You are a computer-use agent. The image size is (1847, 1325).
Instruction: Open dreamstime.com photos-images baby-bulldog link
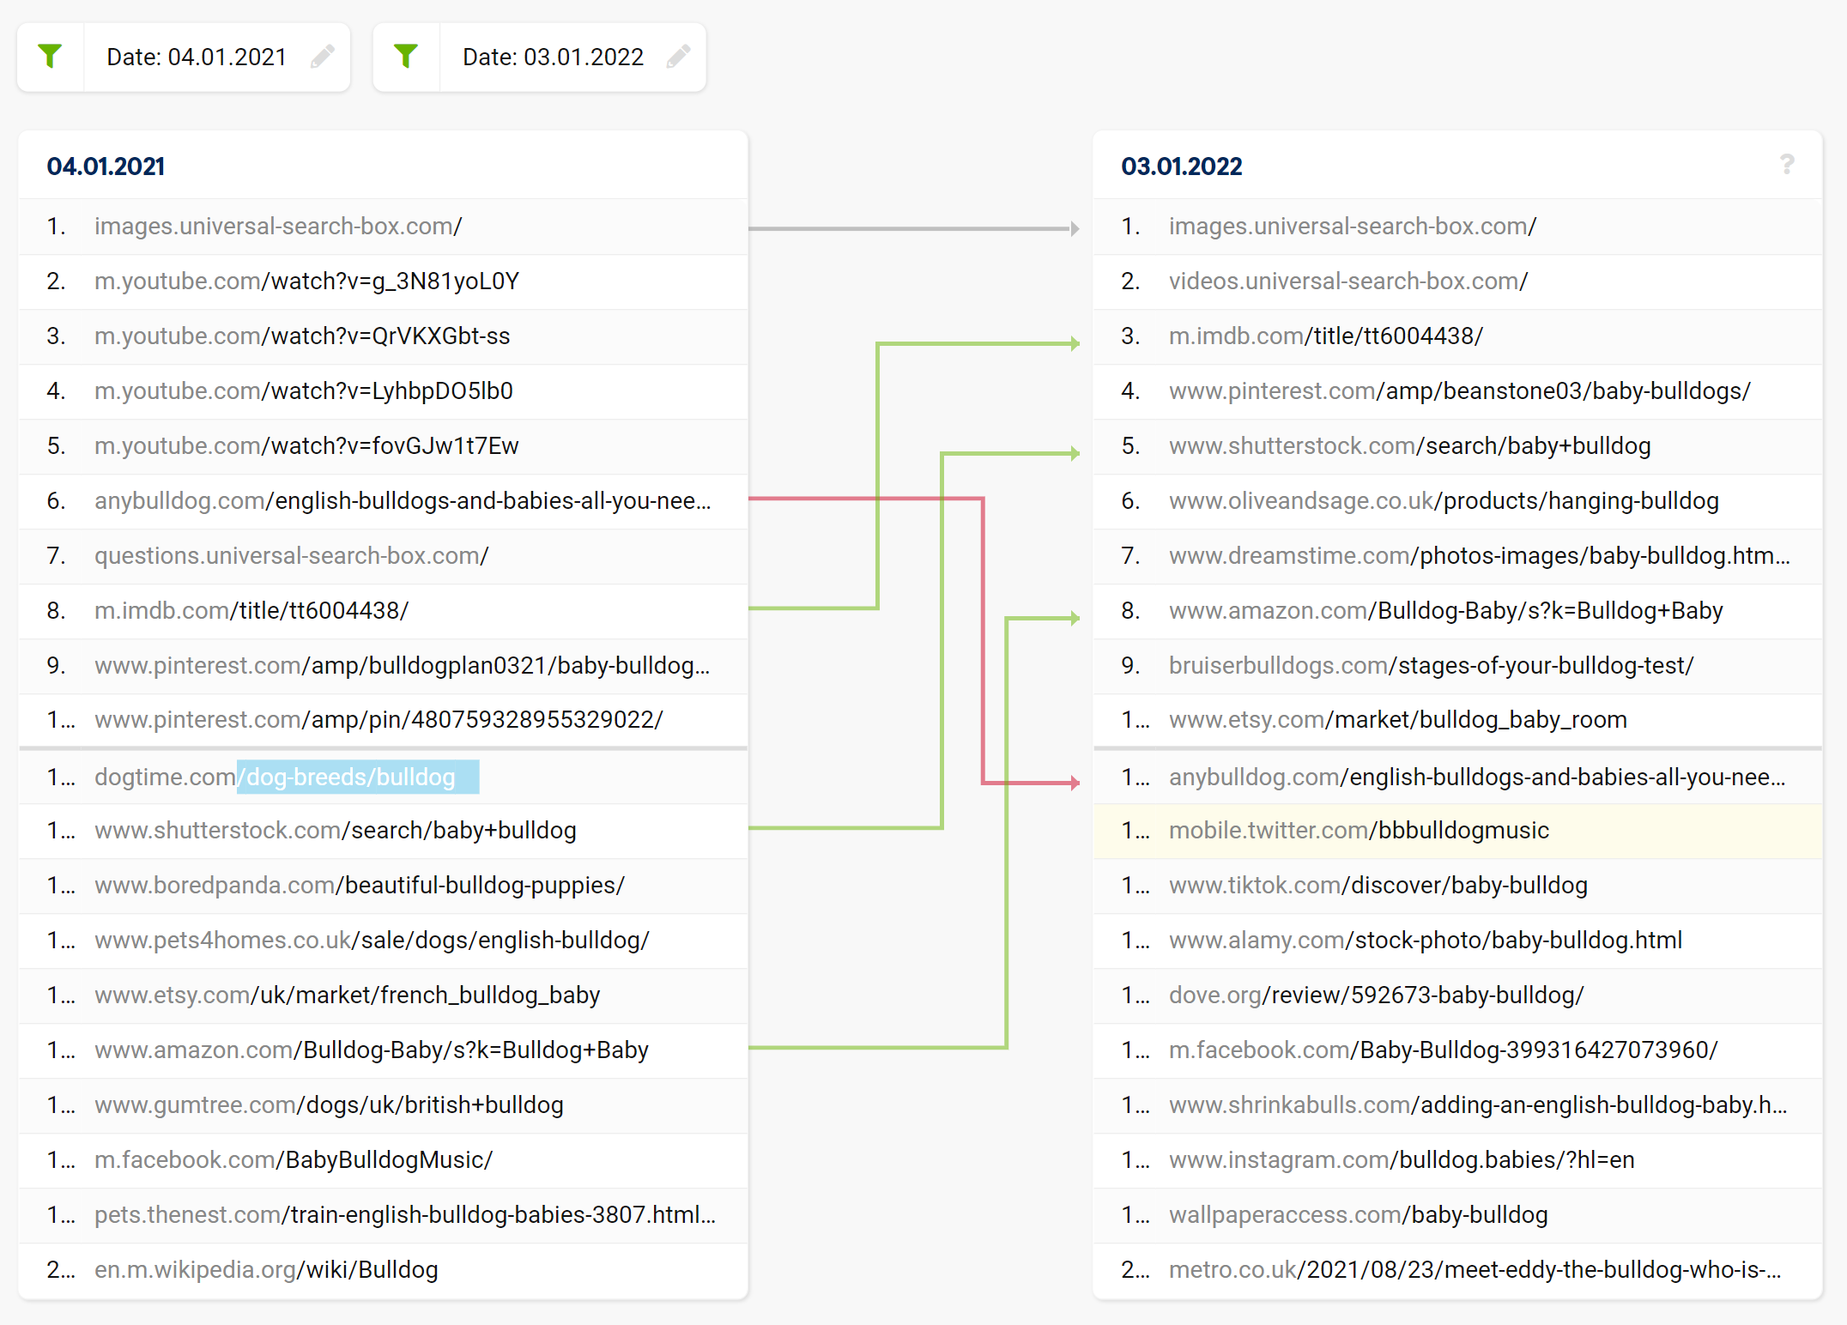click(x=1480, y=556)
